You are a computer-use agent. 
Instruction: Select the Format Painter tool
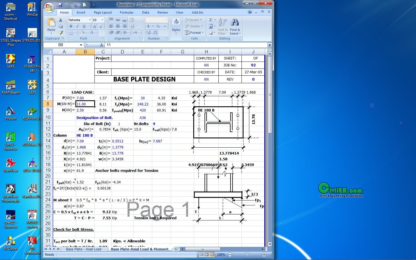[x=61, y=32]
